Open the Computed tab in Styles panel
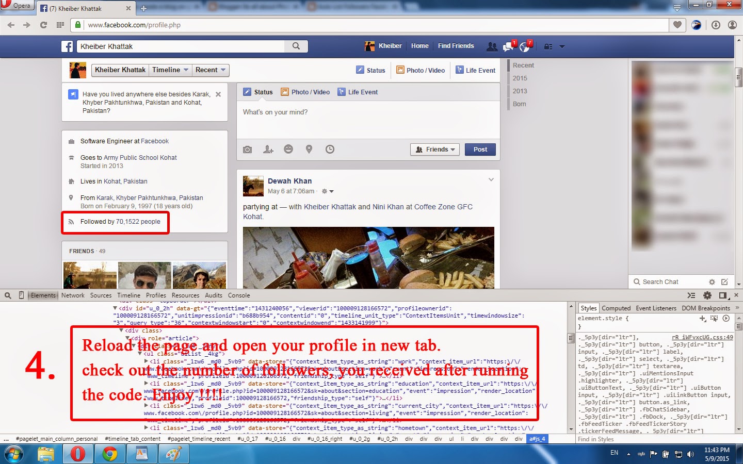 (616, 308)
